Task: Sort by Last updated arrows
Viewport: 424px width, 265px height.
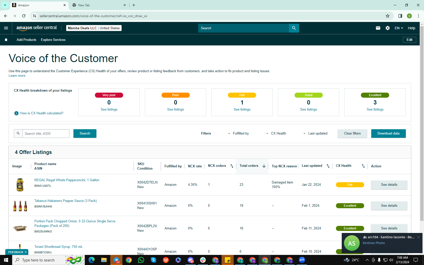Action: pos(328,166)
